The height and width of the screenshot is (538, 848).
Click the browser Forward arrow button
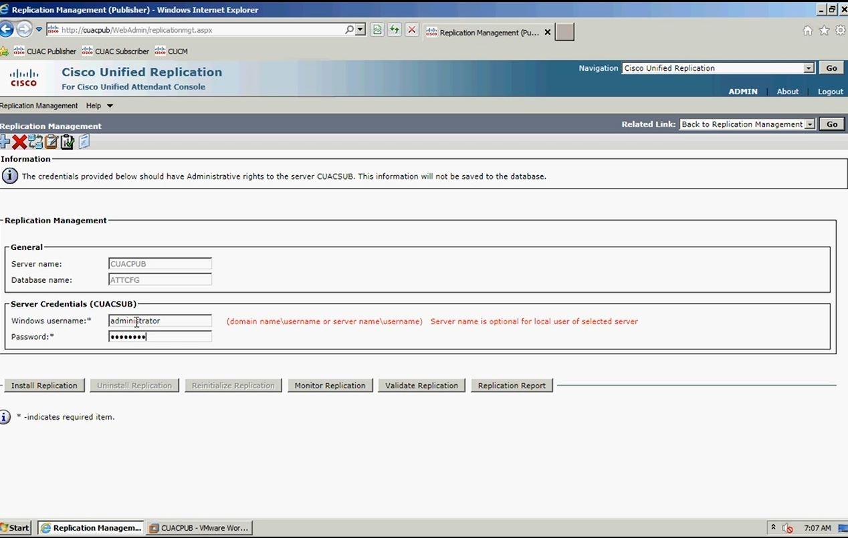pos(24,29)
